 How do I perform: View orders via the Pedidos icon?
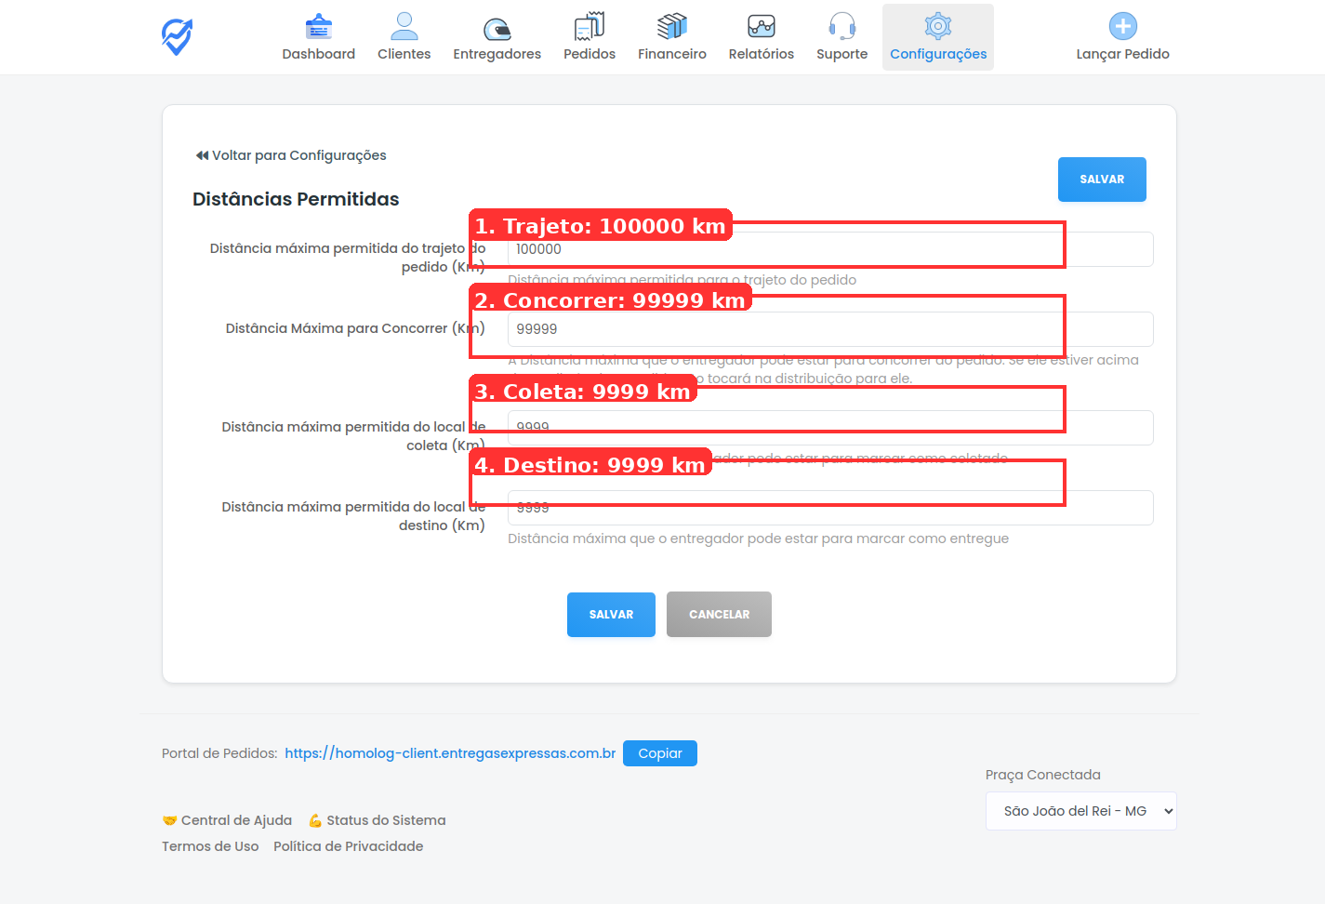click(589, 26)
